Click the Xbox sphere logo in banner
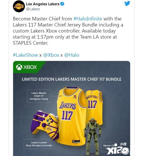This screenshot has height=156, width=143. point(19,67)
